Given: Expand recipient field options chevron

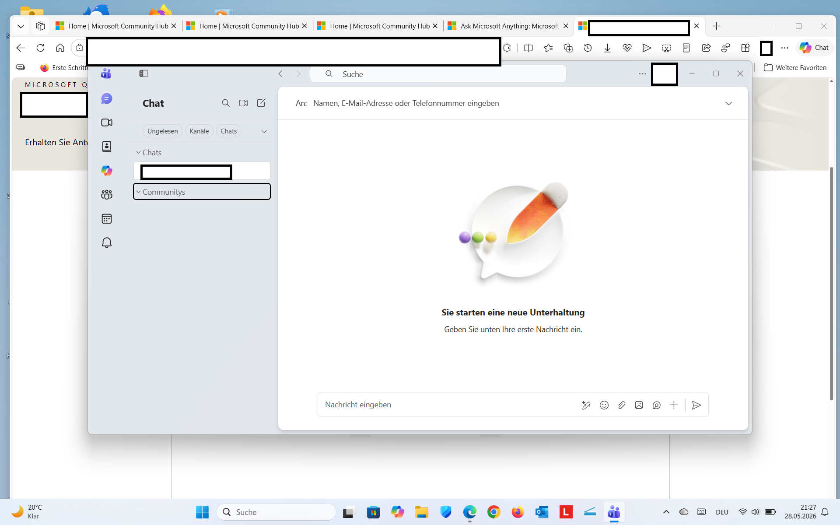Looking at the screenshot, I should pos(728,103).
